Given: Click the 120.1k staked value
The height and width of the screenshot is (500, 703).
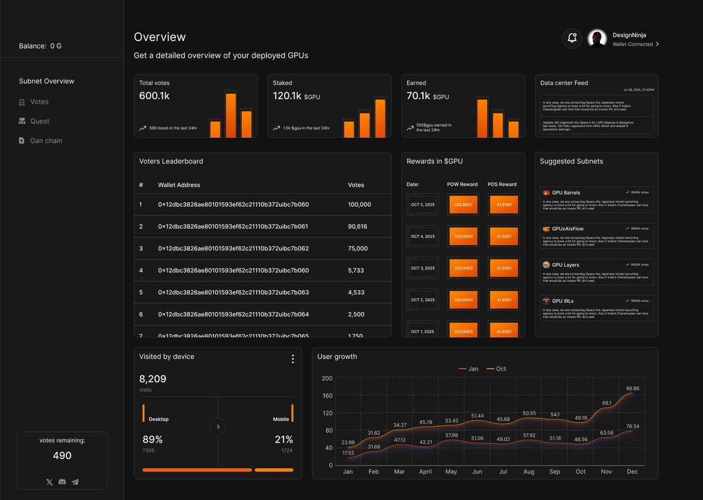Looking at the screenshot, I should pos(287,96).
